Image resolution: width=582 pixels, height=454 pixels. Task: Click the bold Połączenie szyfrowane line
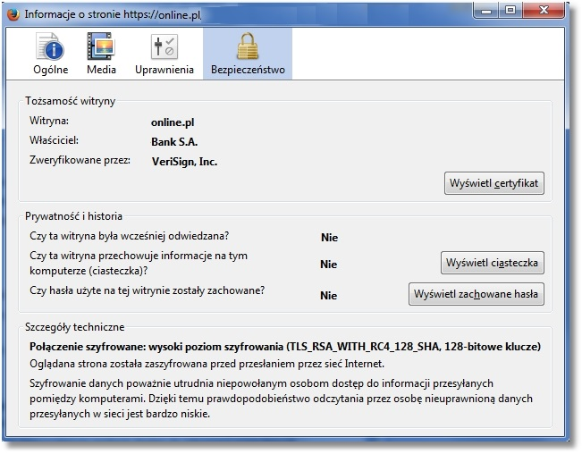click(x=285, y=347)
